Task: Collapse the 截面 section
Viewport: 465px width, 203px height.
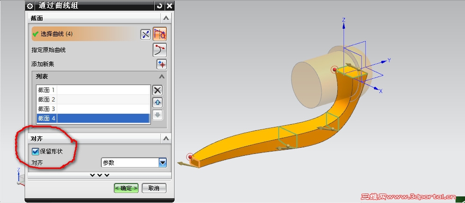Action: pyautogui.click(x=166, y=18)
